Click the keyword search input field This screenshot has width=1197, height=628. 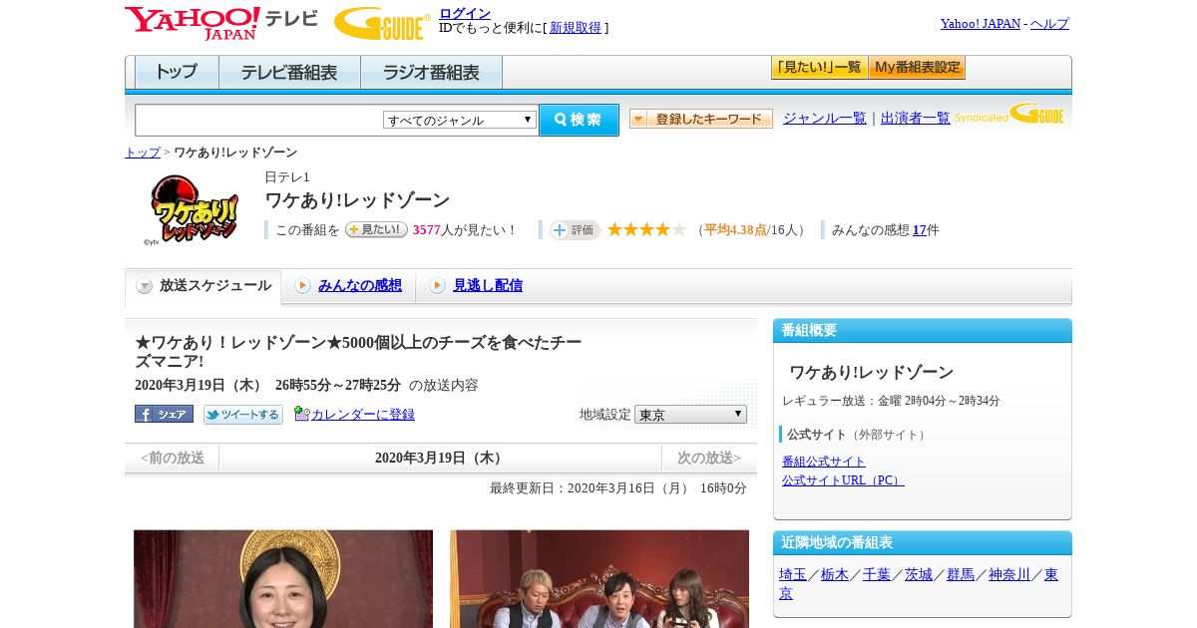tap(259, 120)
